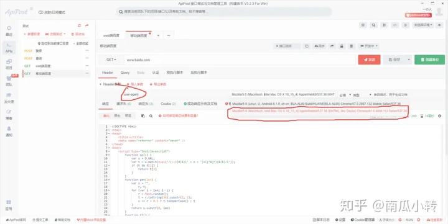
Task: Select the Query request tab
Action: pyautogui.click(x=125, y=73)
